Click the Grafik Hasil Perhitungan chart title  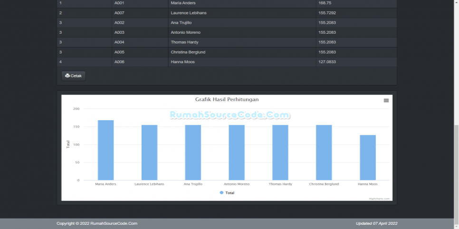[227, 99]
